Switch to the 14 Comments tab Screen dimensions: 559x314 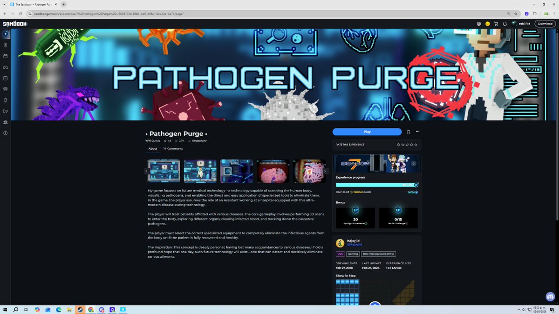click(x=172, y=148)
